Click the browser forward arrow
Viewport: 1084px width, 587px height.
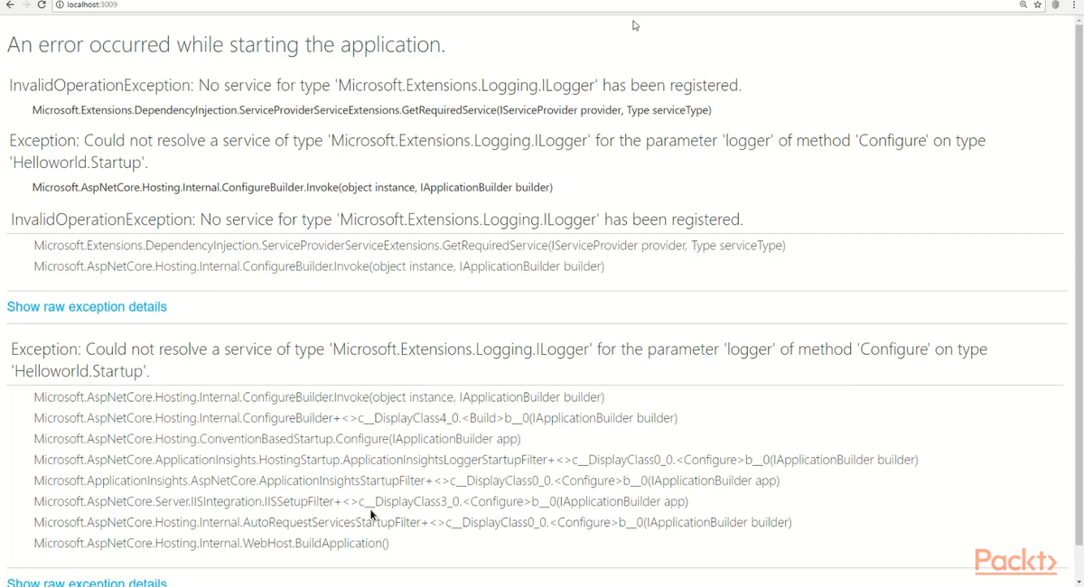[x=25, y=5]
